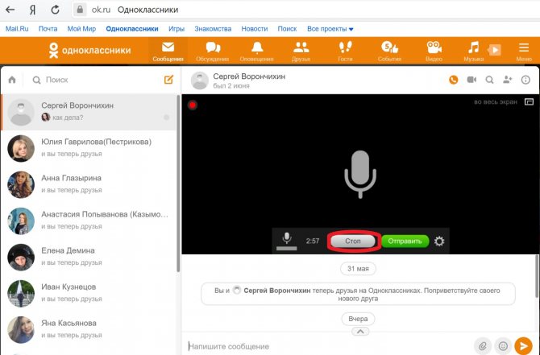
Task: Search in chat with magnifier icon
Action: (x=489, y=80)
